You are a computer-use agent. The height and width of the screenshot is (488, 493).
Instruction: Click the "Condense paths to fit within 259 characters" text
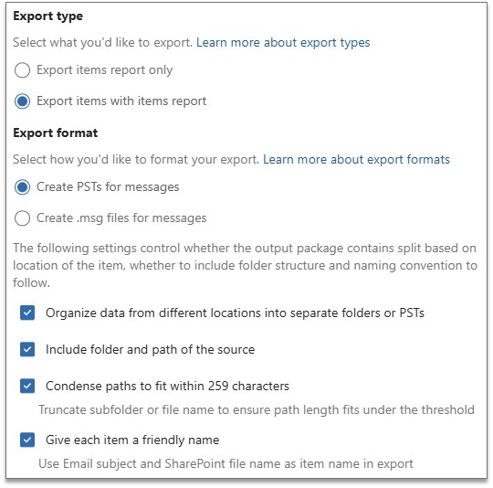coord(167,386)
